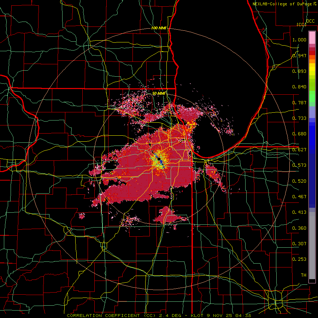Select the 0.520 scale value
The image size is (318, 318).
(299, 181)
